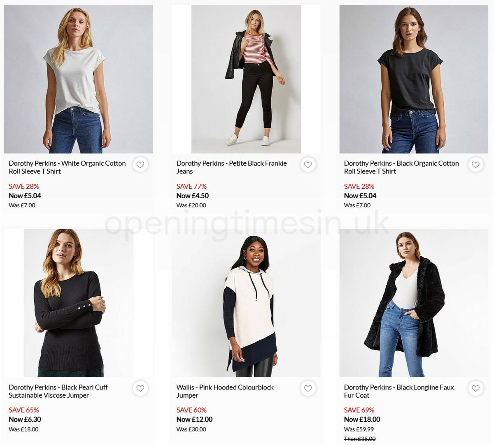Click the Now £6.30 price on the jumper
This screenshot has height=445, width=494.
(24, 419)
